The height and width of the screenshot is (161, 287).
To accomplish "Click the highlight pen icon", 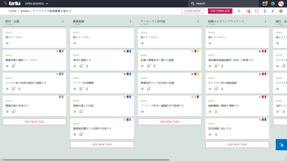I will coord(273,11).
